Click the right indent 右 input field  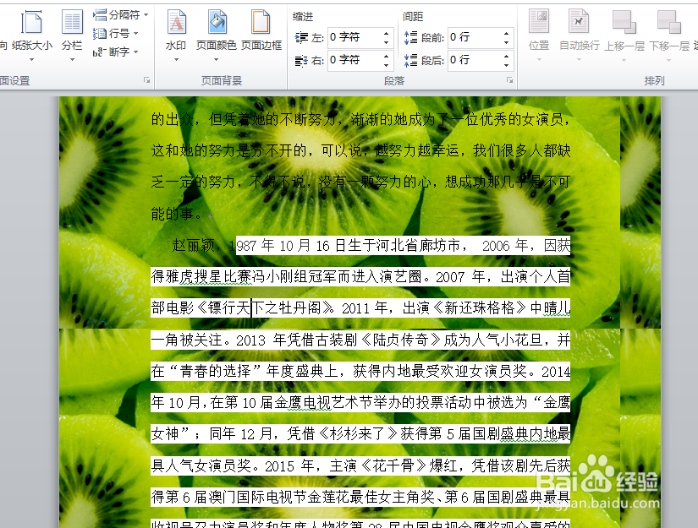[x=354, y=60]
